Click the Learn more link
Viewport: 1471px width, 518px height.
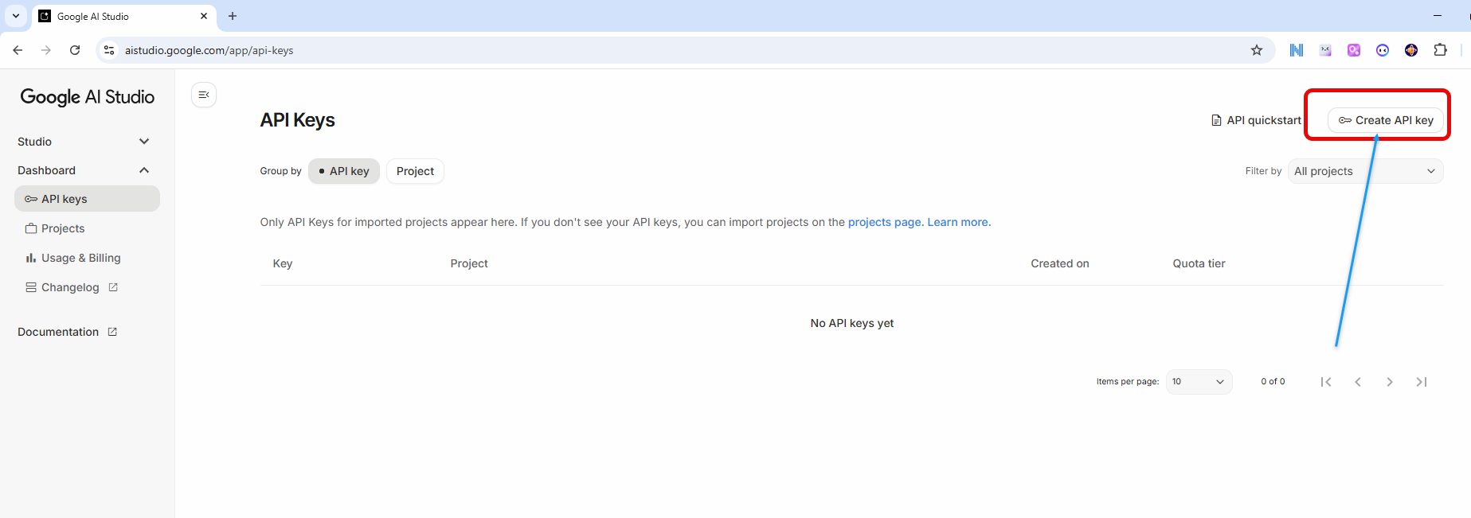[x=958, y=222]
